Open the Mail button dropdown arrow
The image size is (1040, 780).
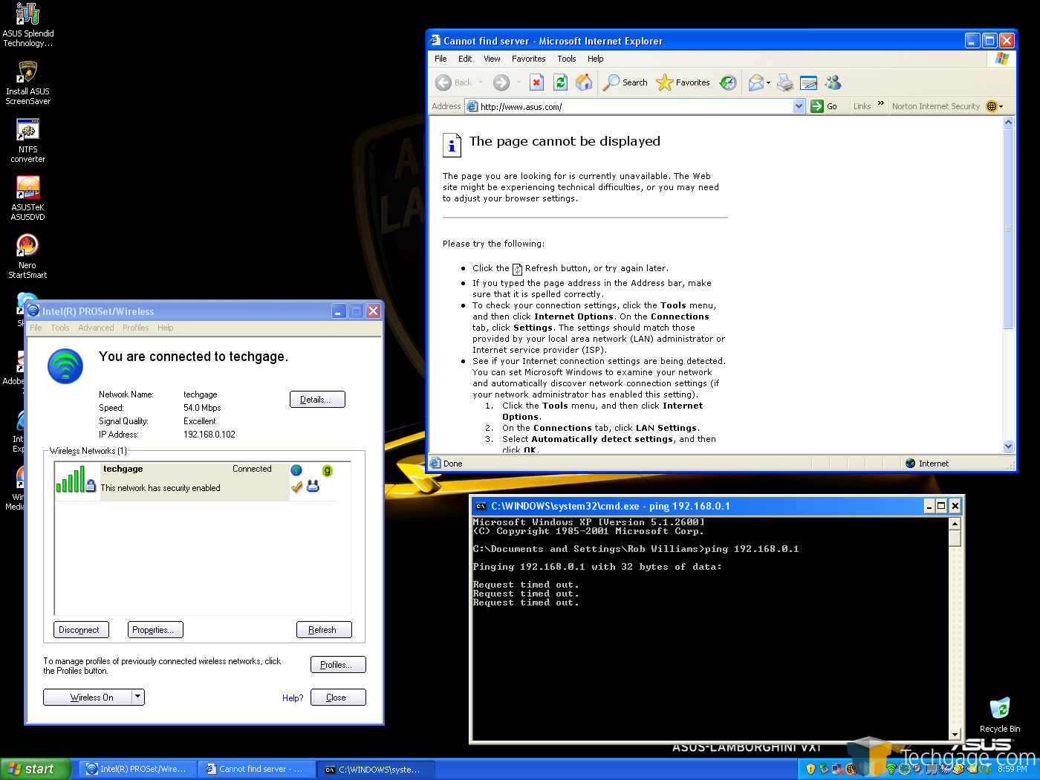pyautogui.click(x=768, y=82)
